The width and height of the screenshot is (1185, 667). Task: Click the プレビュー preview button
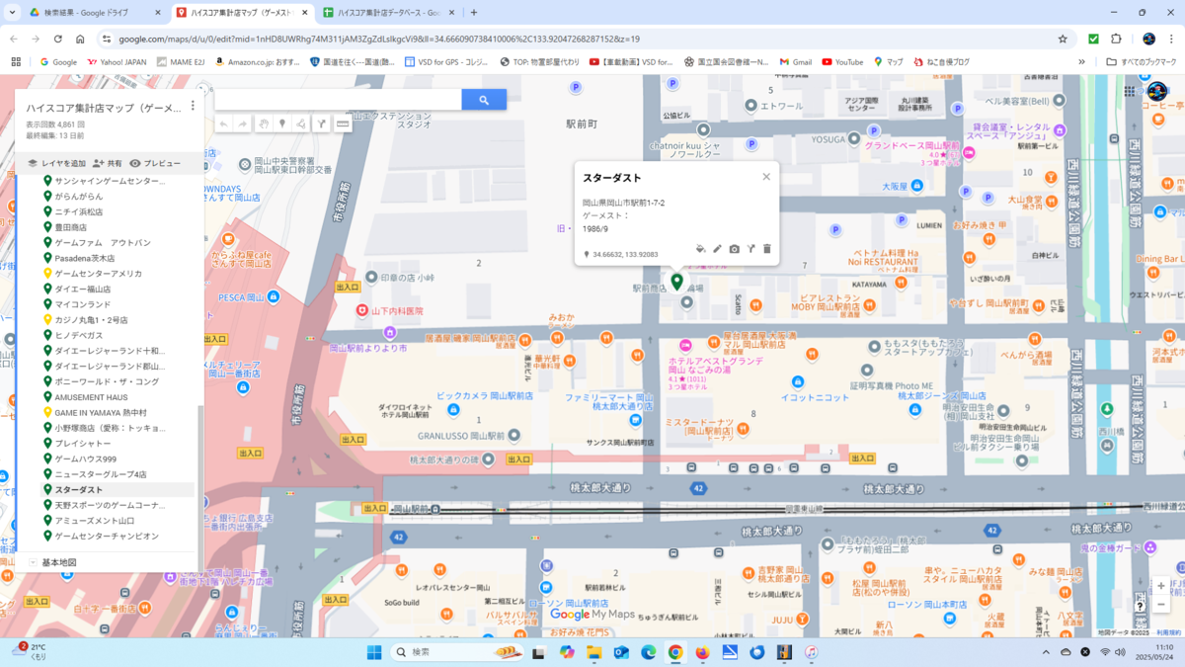tap(155, 163)
